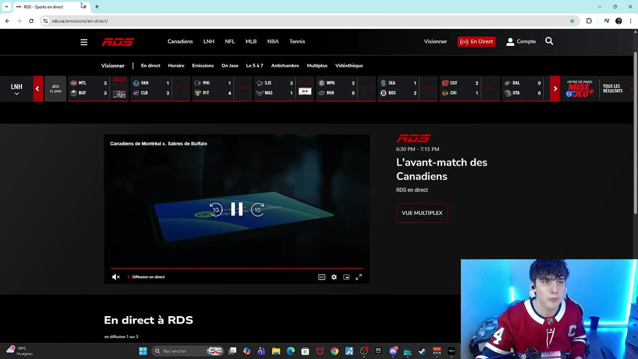Toggle closed captions on the video
This screenshot has width=638, height=359.
tap(321, 277)
